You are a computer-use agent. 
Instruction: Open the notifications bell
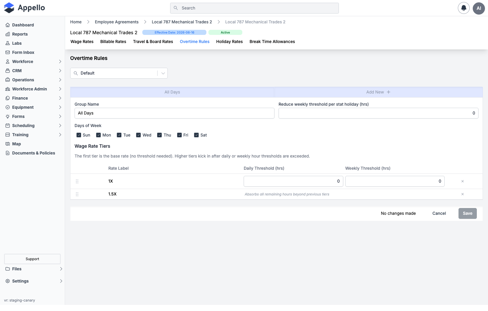pyautogui.click(x=464, y=8)
